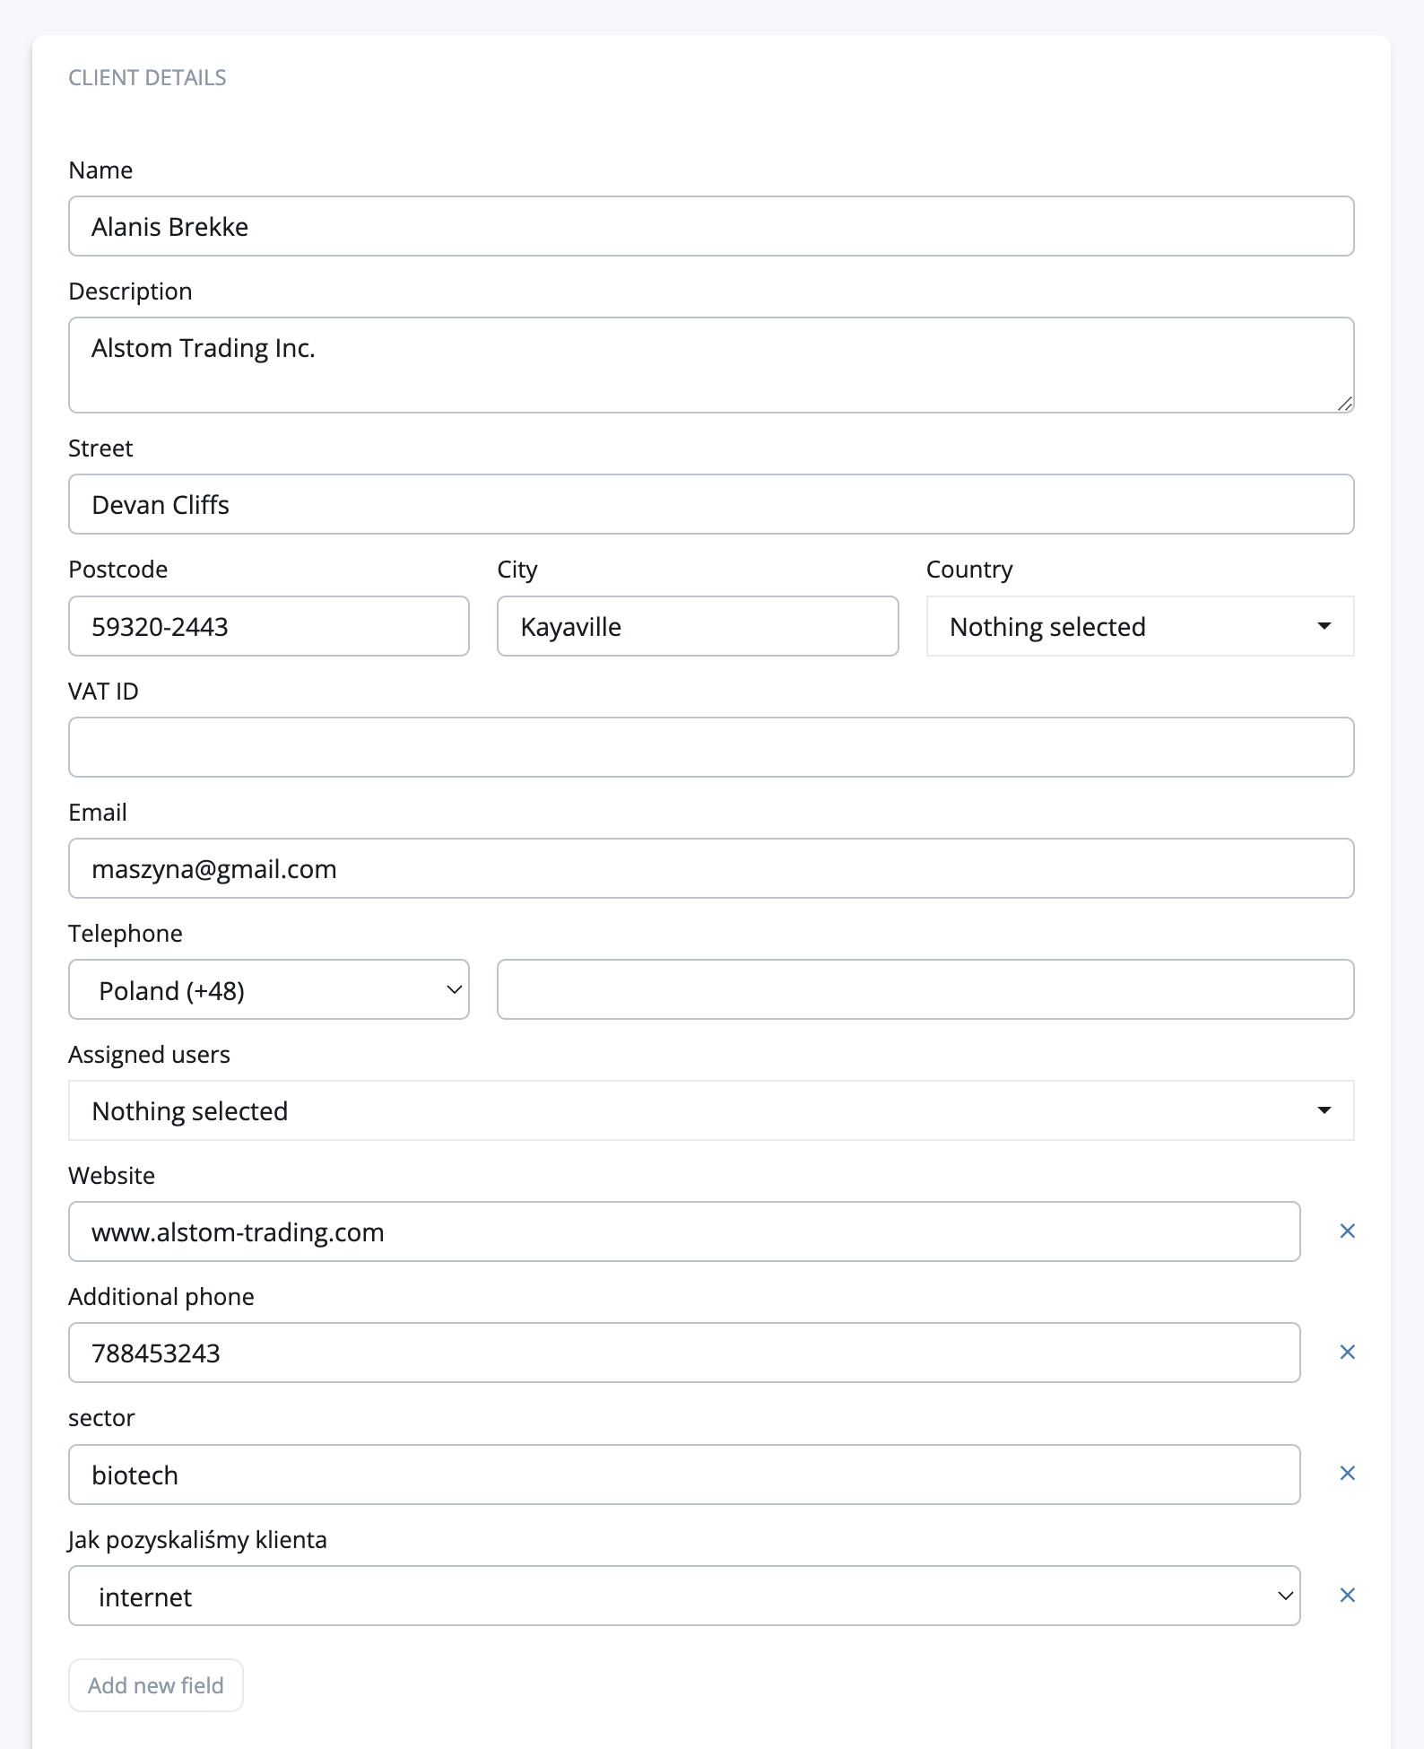
Task: Expand the Assigned users dropdown
Action: 710,1110
